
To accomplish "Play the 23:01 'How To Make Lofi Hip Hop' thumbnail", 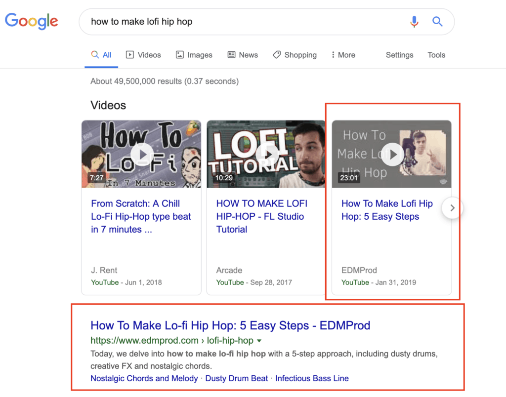I will (392, 154).
